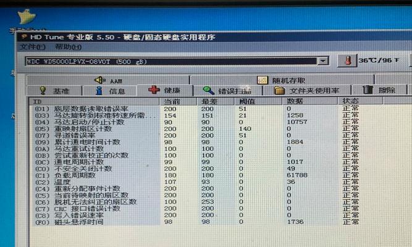412x247 pixels.
Task: Select row (03) 马达旋转到标准转速所需
Action: coord(197,115)
